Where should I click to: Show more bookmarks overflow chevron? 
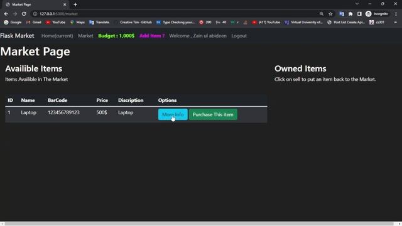click(395, 23)
